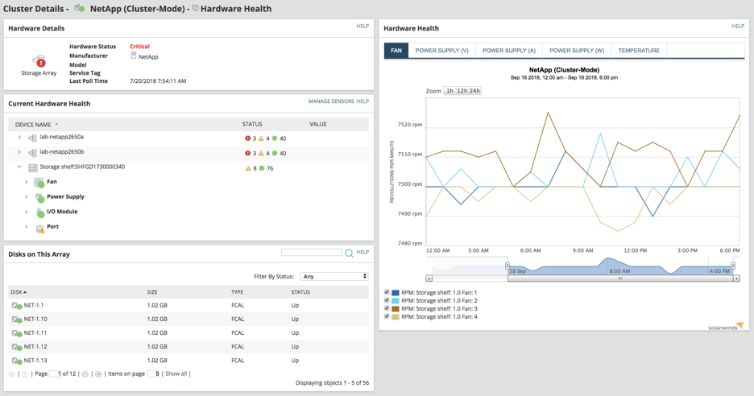
Task: Click the I/O Module component icon
Action: click(40, 212)
